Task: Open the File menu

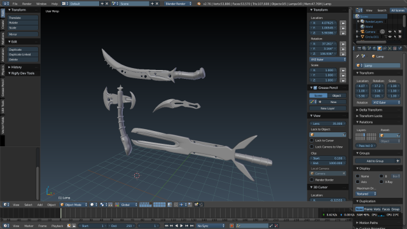Action: [15, 4]
